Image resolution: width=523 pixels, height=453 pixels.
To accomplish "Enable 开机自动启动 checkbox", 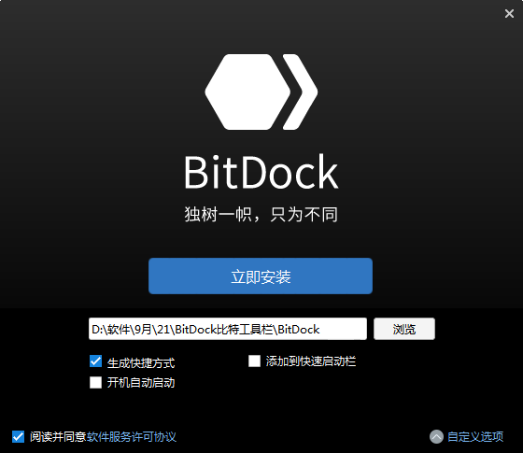I will [x=95, y=382].
